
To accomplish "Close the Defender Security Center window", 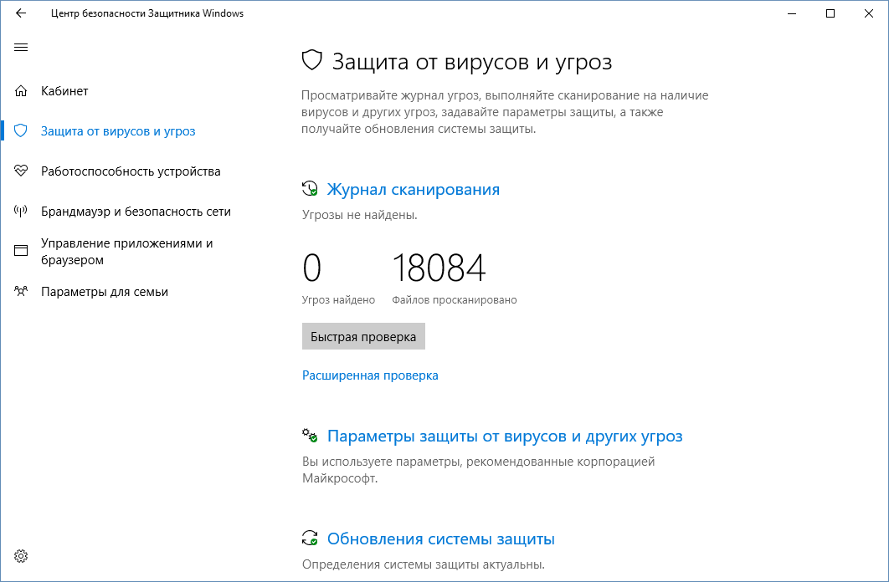I will click(x=869, y=13).
